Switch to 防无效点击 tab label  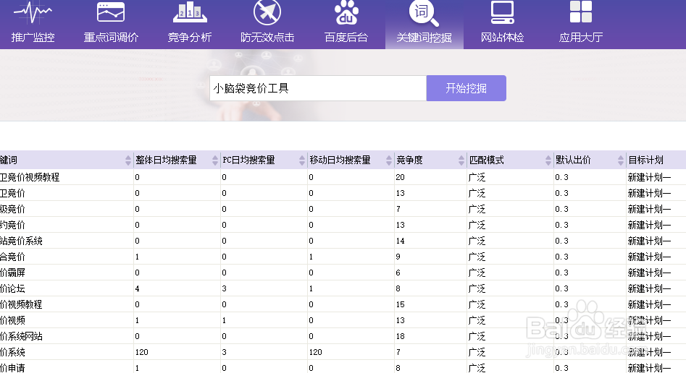(267, 38)
